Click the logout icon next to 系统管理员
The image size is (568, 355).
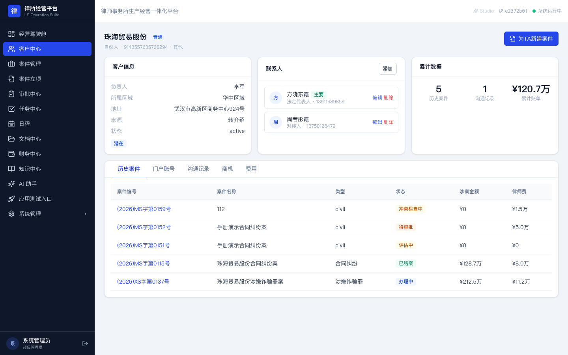pyautogui.click(x=85, y=344)
